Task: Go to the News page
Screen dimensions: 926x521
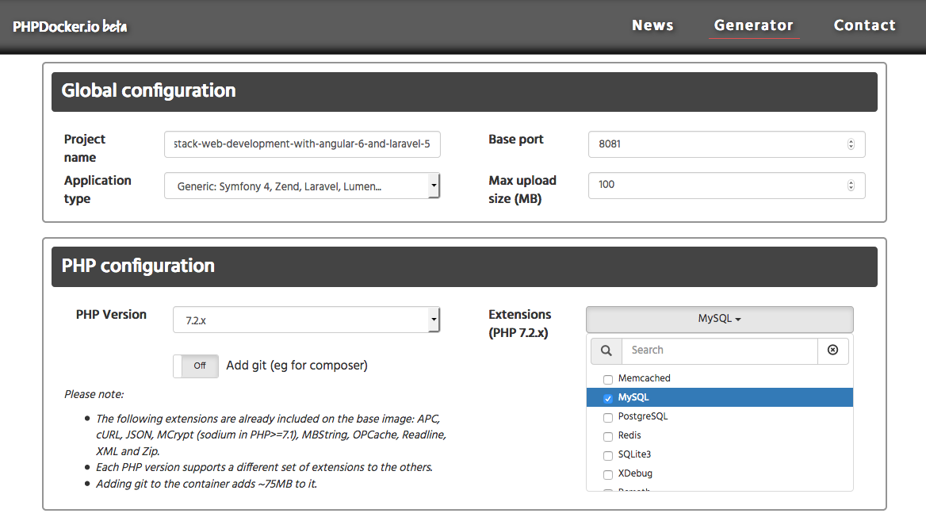Action: tap(652, 25)
